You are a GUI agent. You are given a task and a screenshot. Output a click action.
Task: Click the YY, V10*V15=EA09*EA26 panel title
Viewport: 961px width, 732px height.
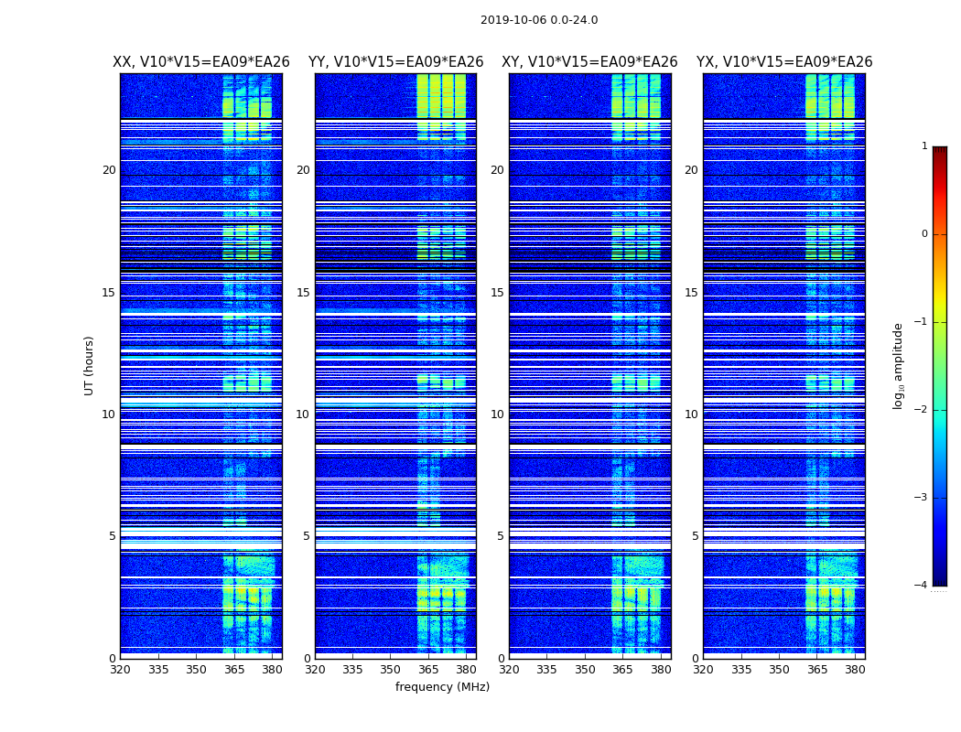[396, 62]
